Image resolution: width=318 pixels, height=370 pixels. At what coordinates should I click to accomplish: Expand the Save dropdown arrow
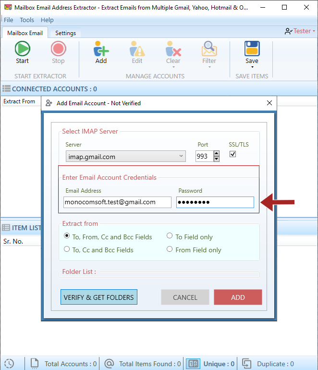pos(252,67)
